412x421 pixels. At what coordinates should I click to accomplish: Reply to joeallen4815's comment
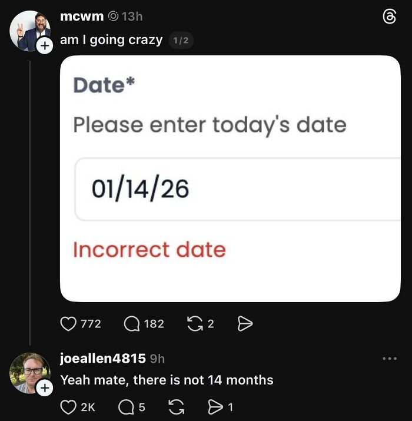127,406
